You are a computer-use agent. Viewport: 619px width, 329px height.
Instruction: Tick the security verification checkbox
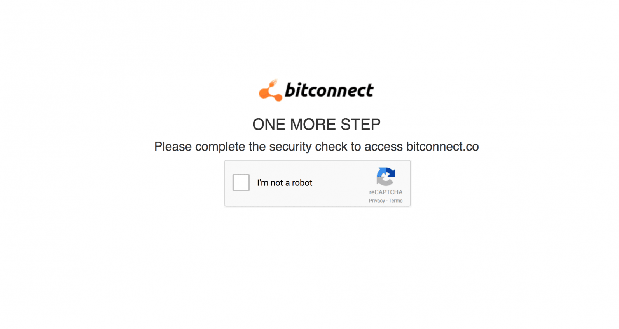pyautogui.click(x=241, y=182)
